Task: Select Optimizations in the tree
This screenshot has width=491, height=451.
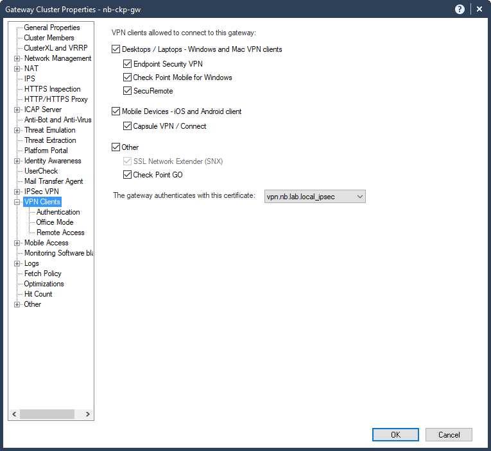Action: coord(44,284)
